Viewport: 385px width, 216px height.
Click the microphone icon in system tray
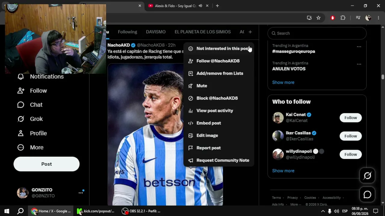pos(330,211)
